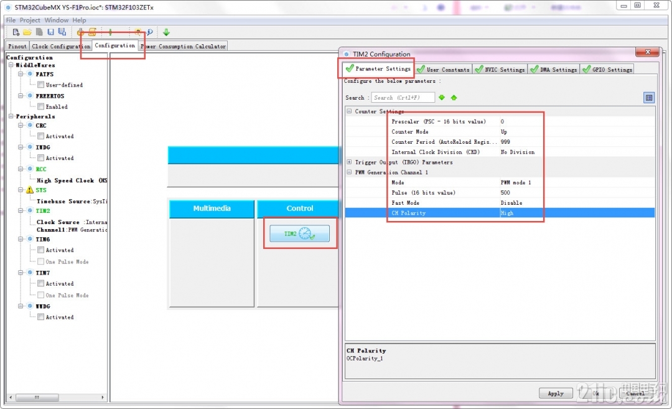Tick the IWDG Activated checkbox
Image resolution: width=672 pixels, height=409 pixels.
pos(40,157)
